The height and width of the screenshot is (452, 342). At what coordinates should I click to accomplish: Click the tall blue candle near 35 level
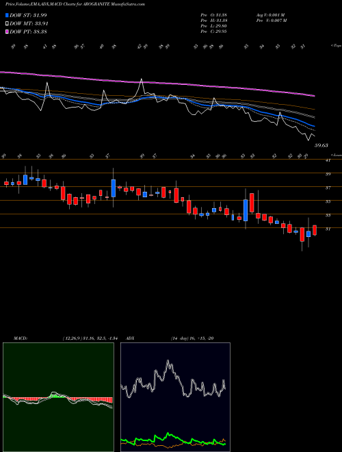246,210
